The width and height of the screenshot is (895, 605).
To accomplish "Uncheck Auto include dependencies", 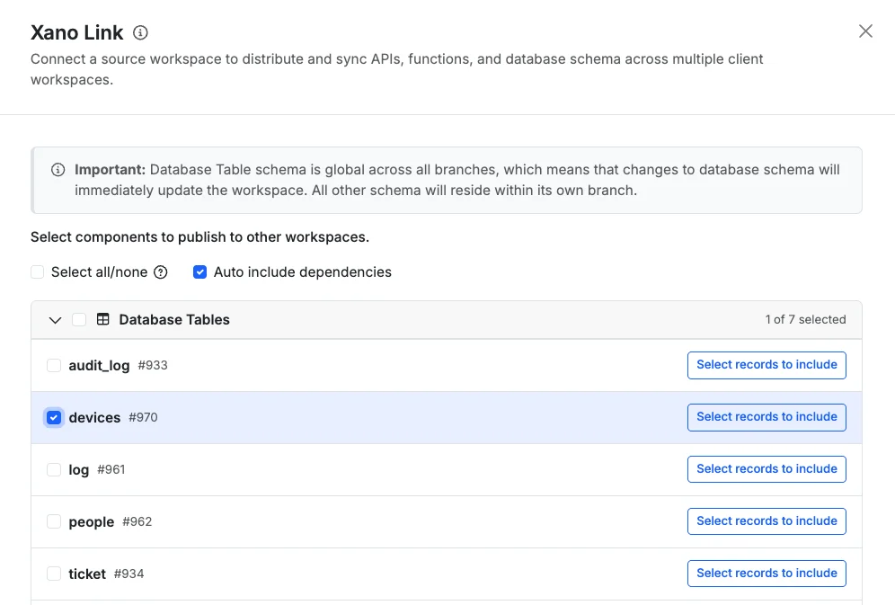I will pos(199,272).
